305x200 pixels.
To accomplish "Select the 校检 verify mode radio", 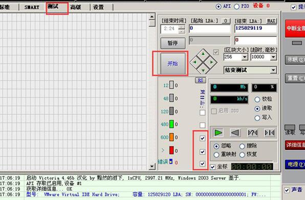I will coord(257,99).
